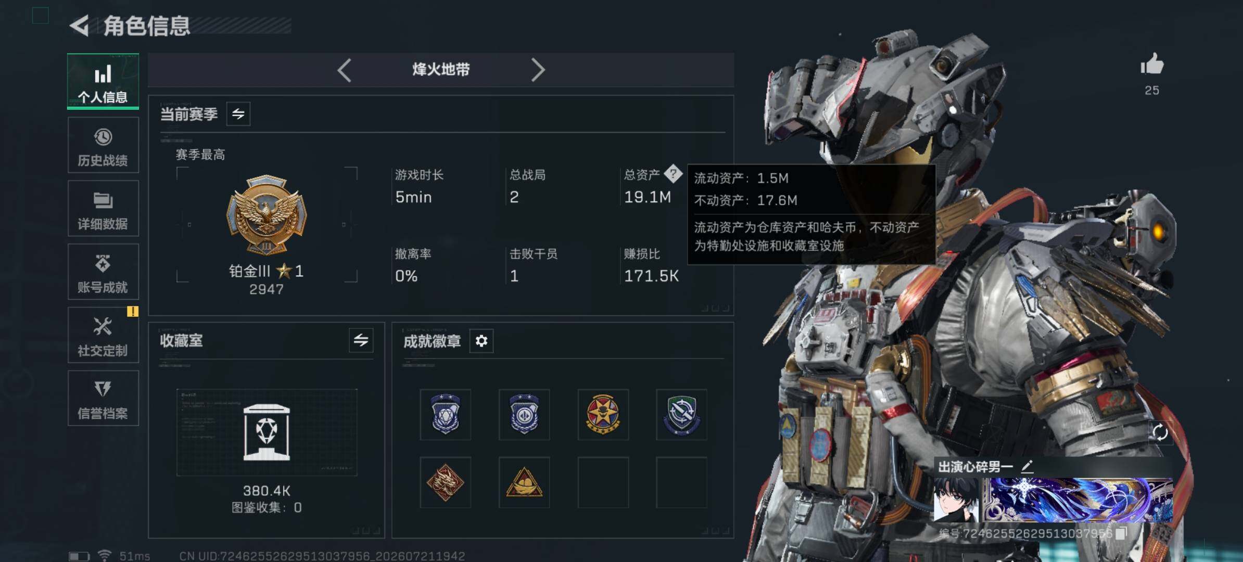Click the 收藏室 display case thumbnail
The image size is (1243, 562).
tap(267, 432)
